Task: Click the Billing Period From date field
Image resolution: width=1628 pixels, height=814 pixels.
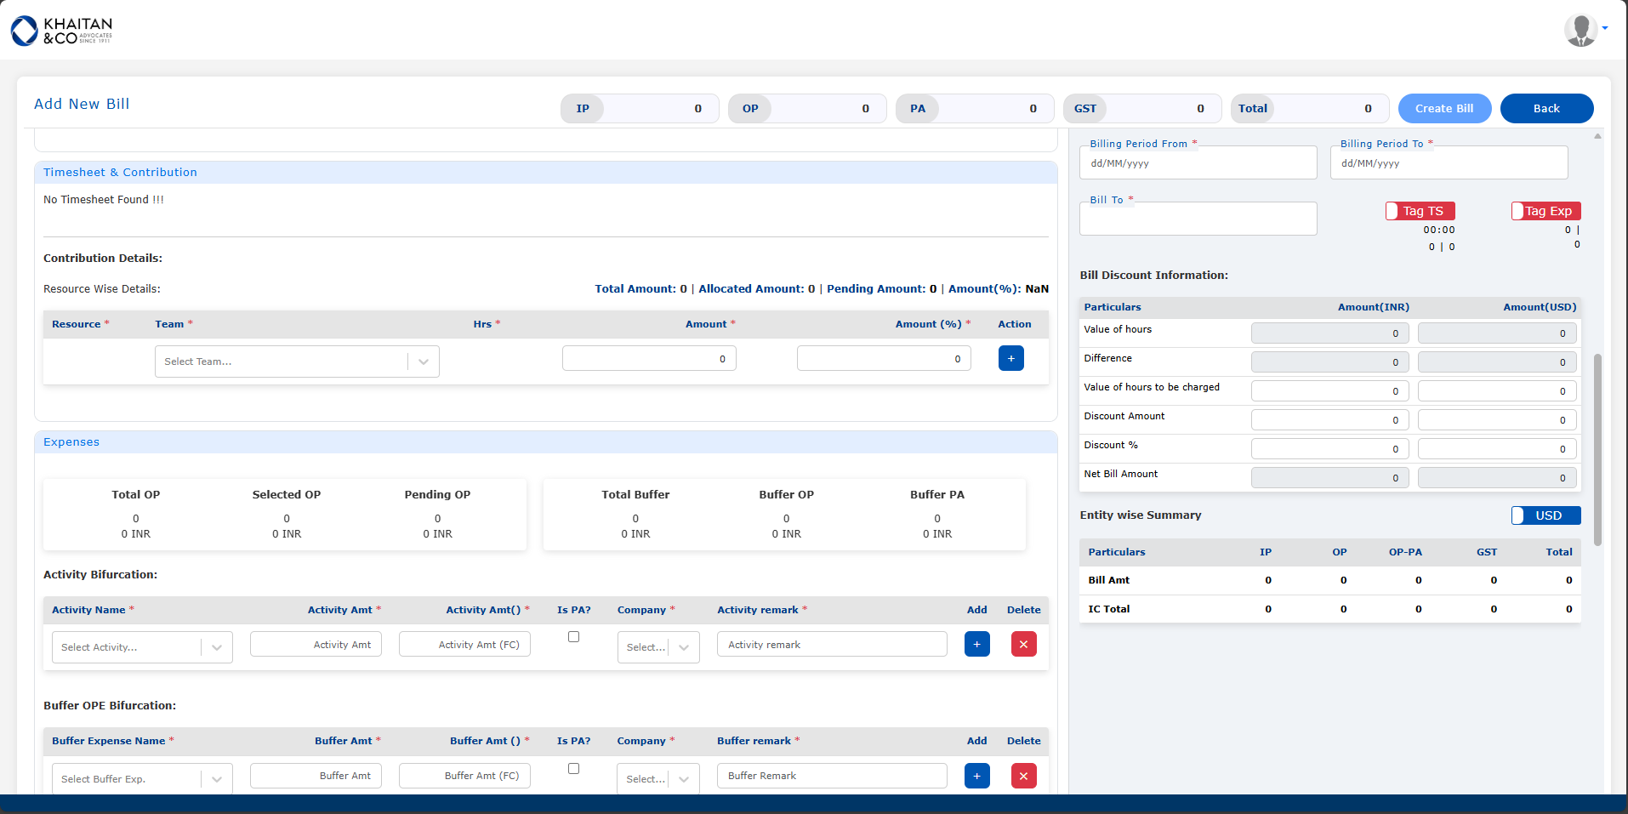Action: coord(1197,163)
